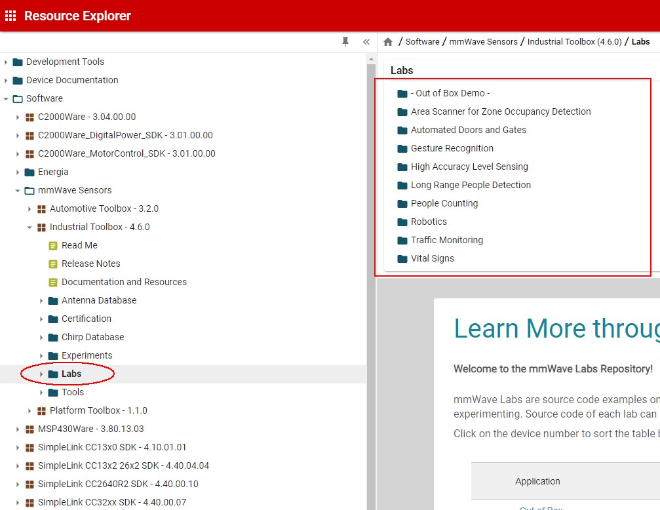Expand the SimpleLink CC13x0 SDK node
This screenshot has height=510, width=660.
[18, 448]
